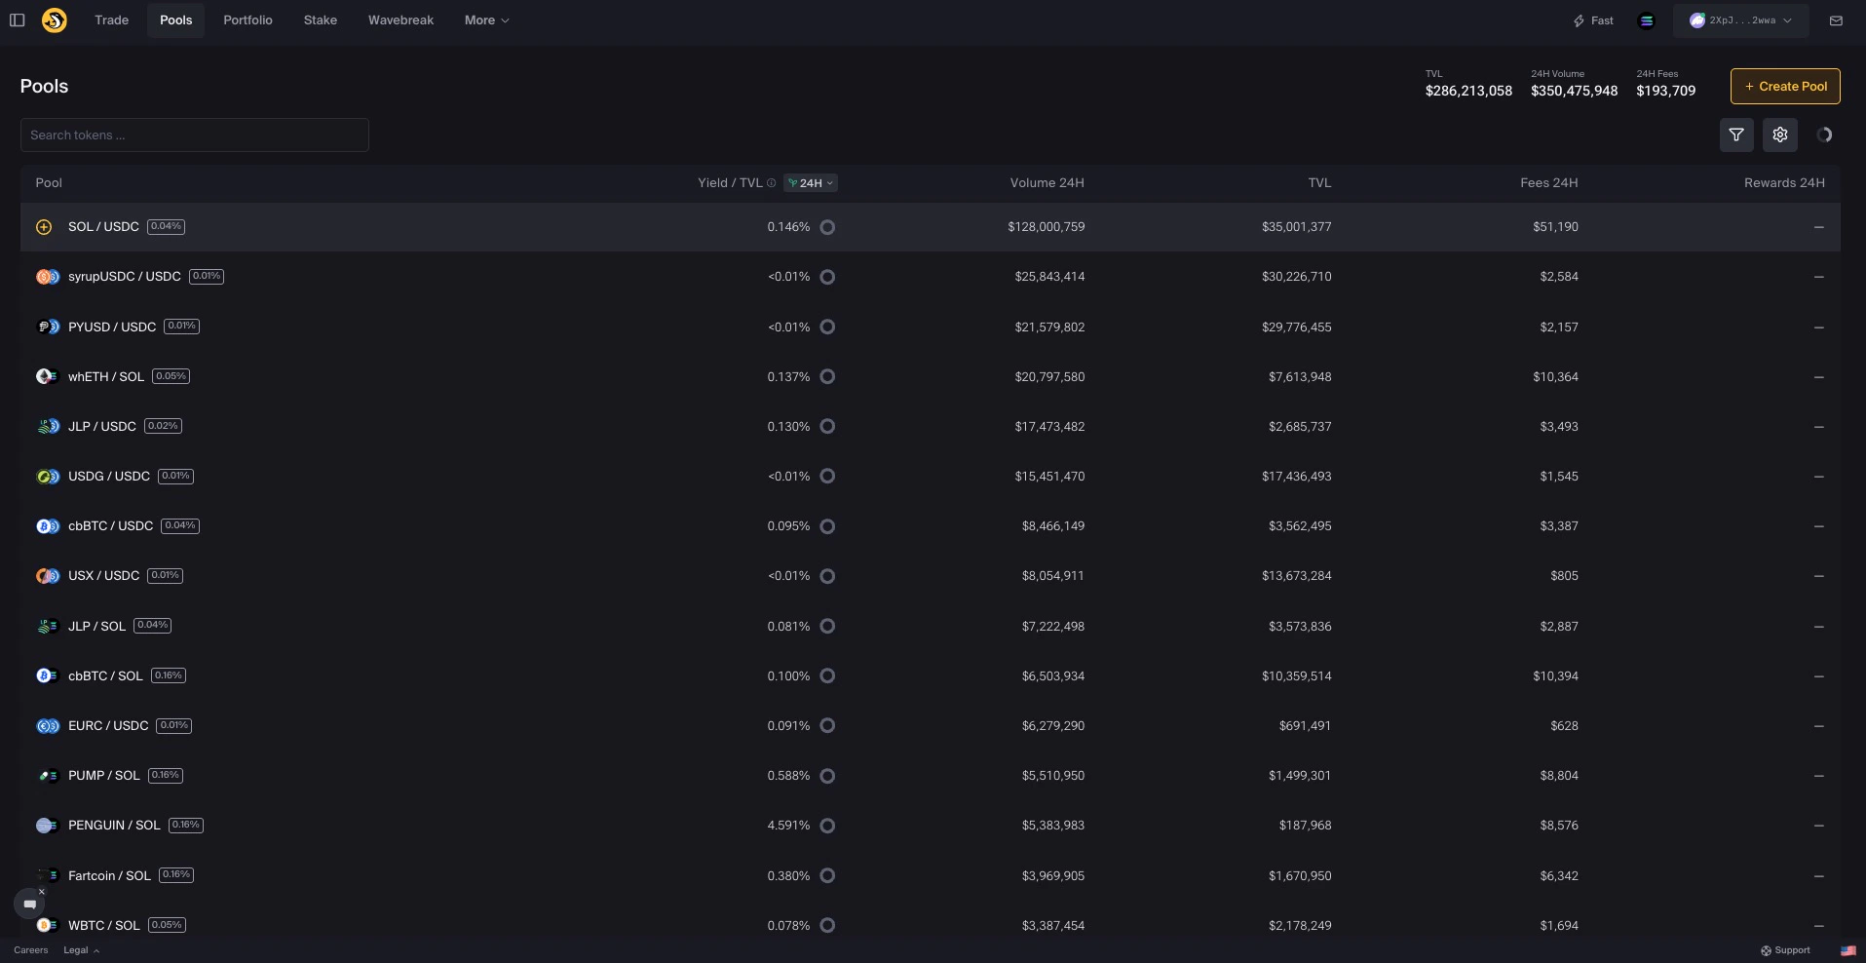Click the 24H Fees $193,709 figure

pos(1665,91)
